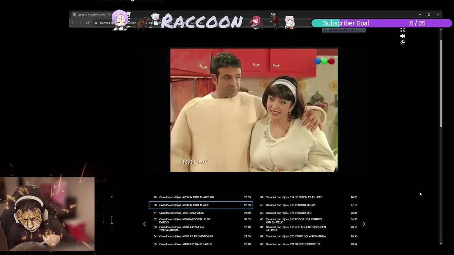Select the Csdos Cn Hjos browser tab

pos(91,15)
